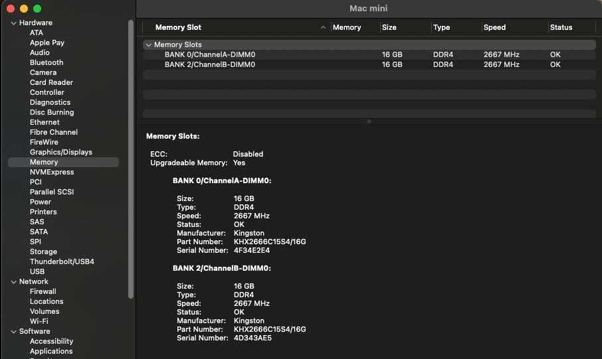Viewport: 602px width, 359px height.
Task: Open Firewall under Network
Action: [43, 292]
